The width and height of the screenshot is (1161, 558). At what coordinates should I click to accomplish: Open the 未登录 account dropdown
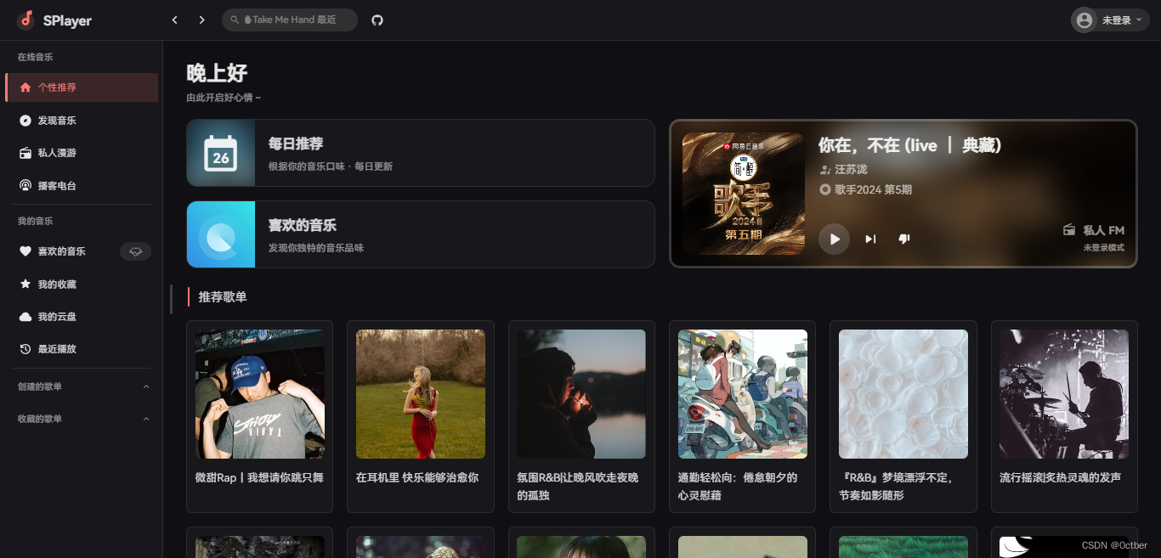[1110, 20]
